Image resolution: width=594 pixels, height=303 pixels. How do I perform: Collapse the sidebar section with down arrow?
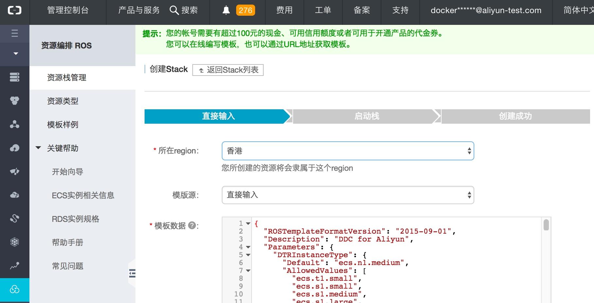click(15, 53)
